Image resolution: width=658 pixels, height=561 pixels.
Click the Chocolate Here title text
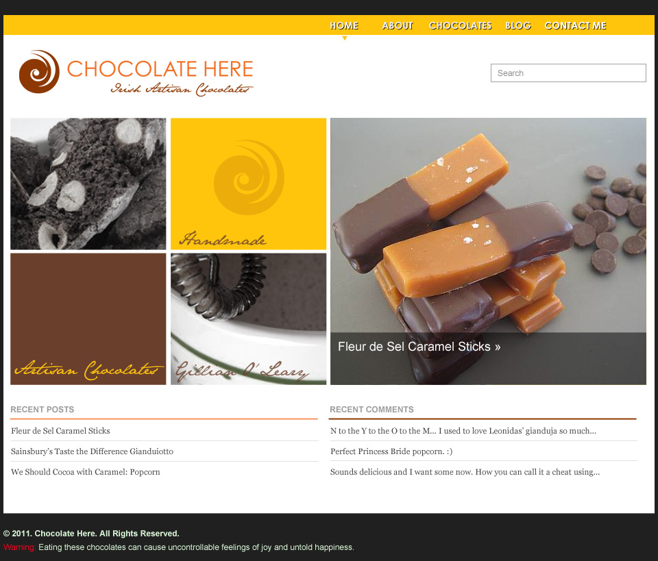[160, 68]
